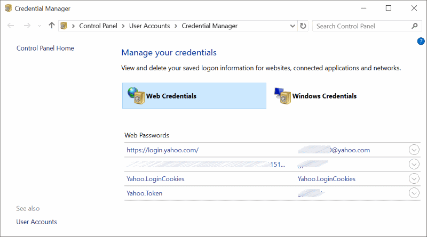Click the Windows Credentials computer safe icon
This screenshot has width=427, height=237.
[x=283, y=96]
